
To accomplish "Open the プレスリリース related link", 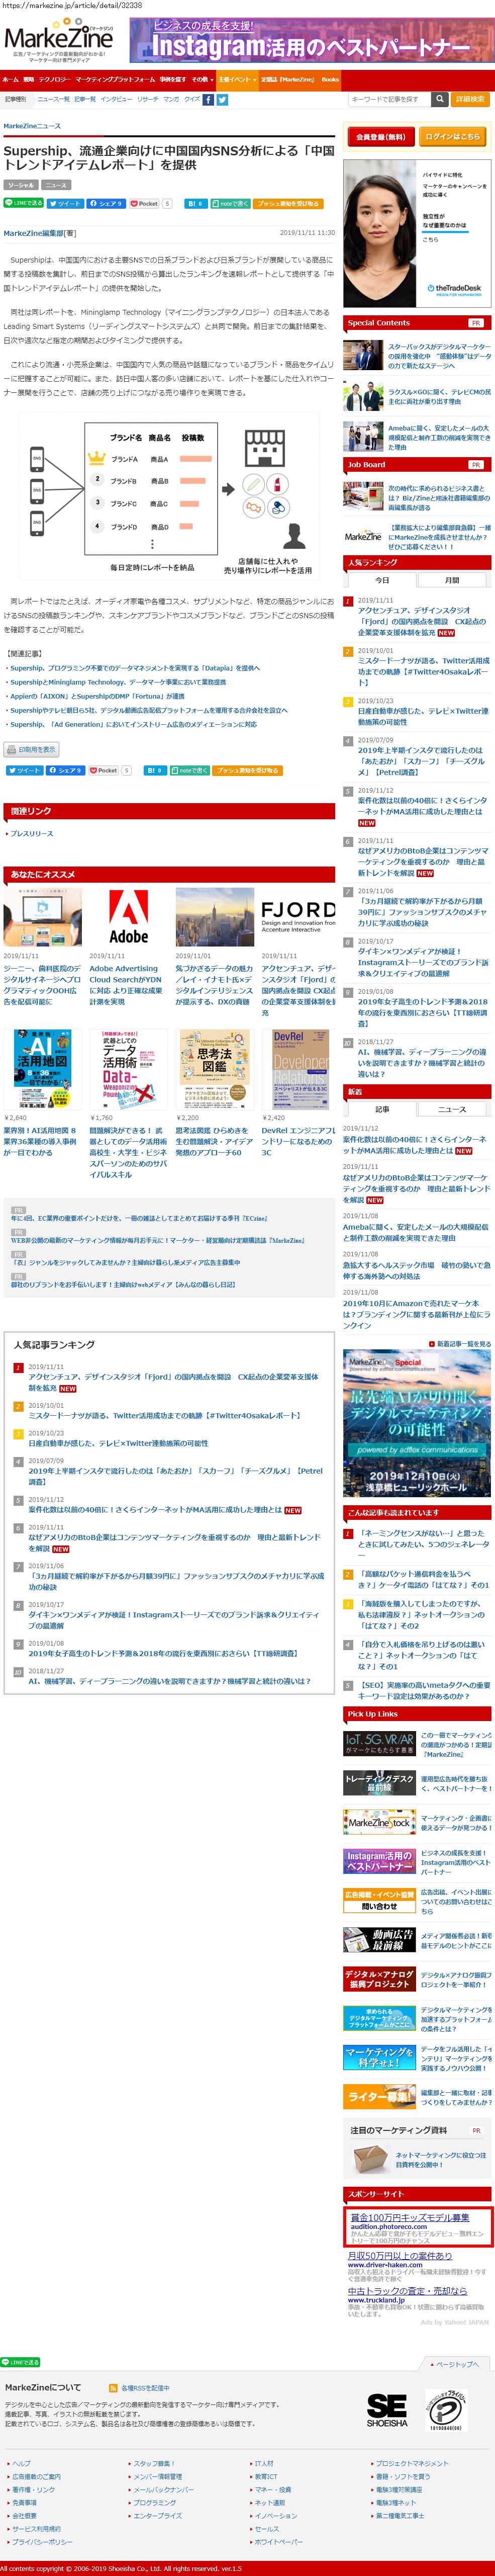I will 32,833.
